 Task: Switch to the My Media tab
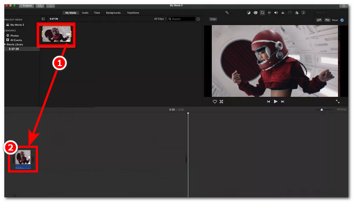tap(71, 13)
